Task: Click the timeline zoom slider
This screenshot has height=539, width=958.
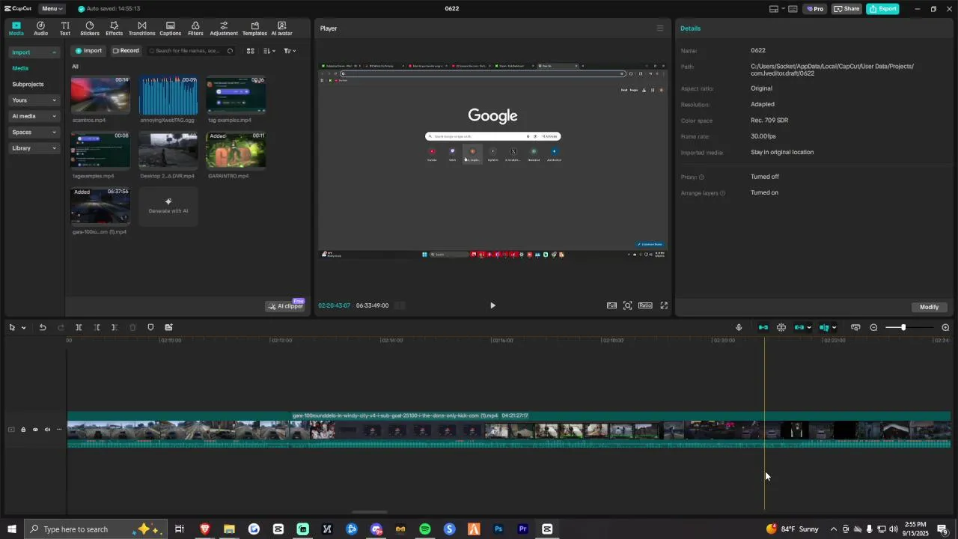Action: (909, 327)
